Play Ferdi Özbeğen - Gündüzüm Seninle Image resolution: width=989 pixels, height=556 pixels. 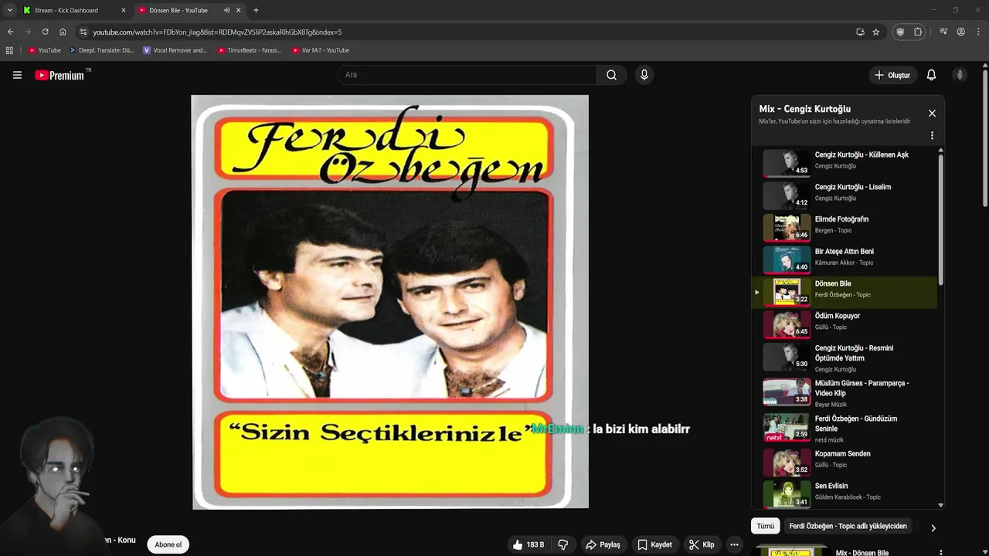click(x=845, y=428)
